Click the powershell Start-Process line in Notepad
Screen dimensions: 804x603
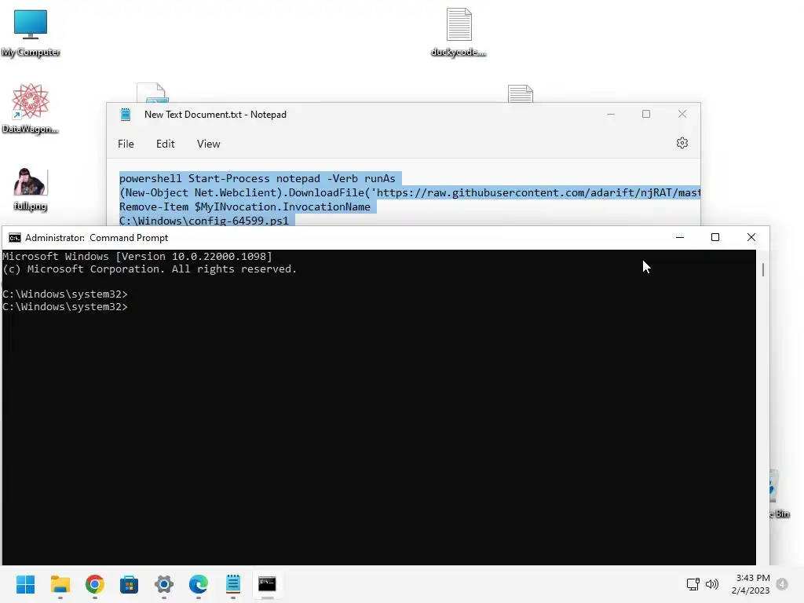[x=258, y=178]
